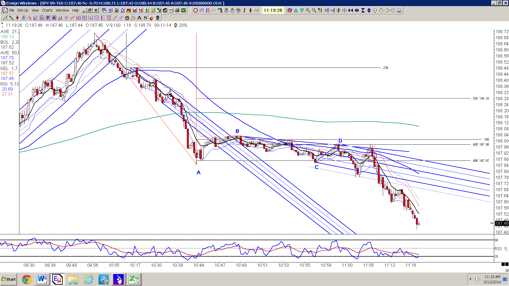This screenshot has height=286, width=509.
Task: Click the red clock icon
Action: pyautogui.click(x=195, y=10)
